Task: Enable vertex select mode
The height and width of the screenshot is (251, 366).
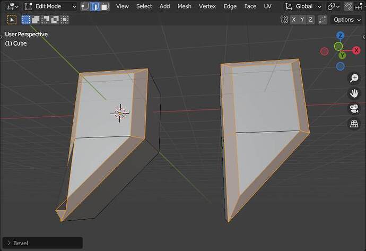Action: click(85, 6)
